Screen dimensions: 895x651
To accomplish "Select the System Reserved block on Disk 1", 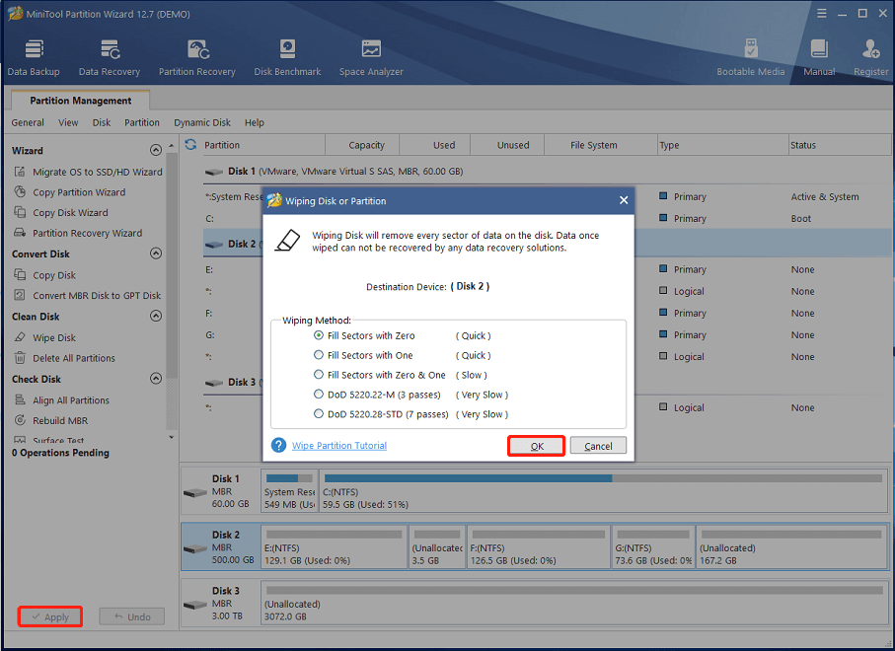I will [289, 490].
